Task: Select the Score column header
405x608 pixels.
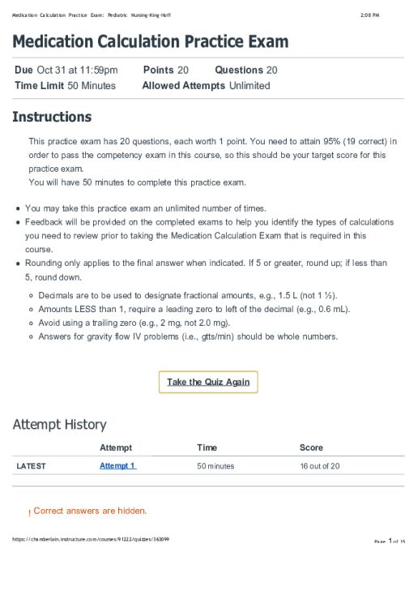Action: (x=311, y=447)
